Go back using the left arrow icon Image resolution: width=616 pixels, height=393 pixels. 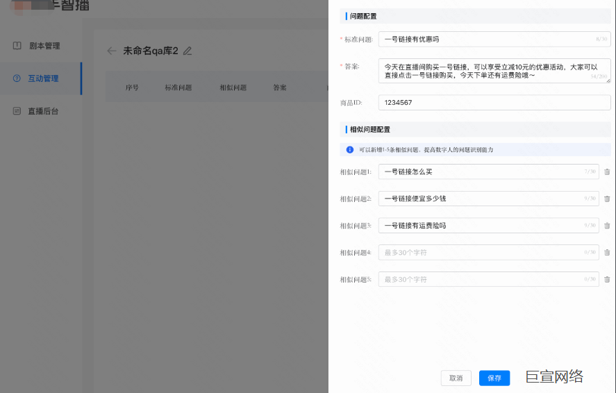(x=112, y=51)
